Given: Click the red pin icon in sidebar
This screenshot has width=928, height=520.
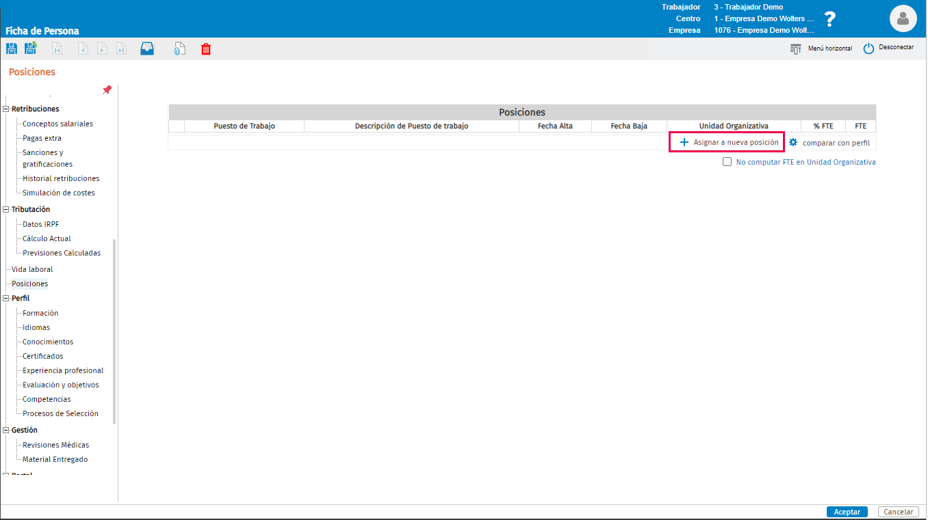Looking at the screenshot, I should 107,90.
